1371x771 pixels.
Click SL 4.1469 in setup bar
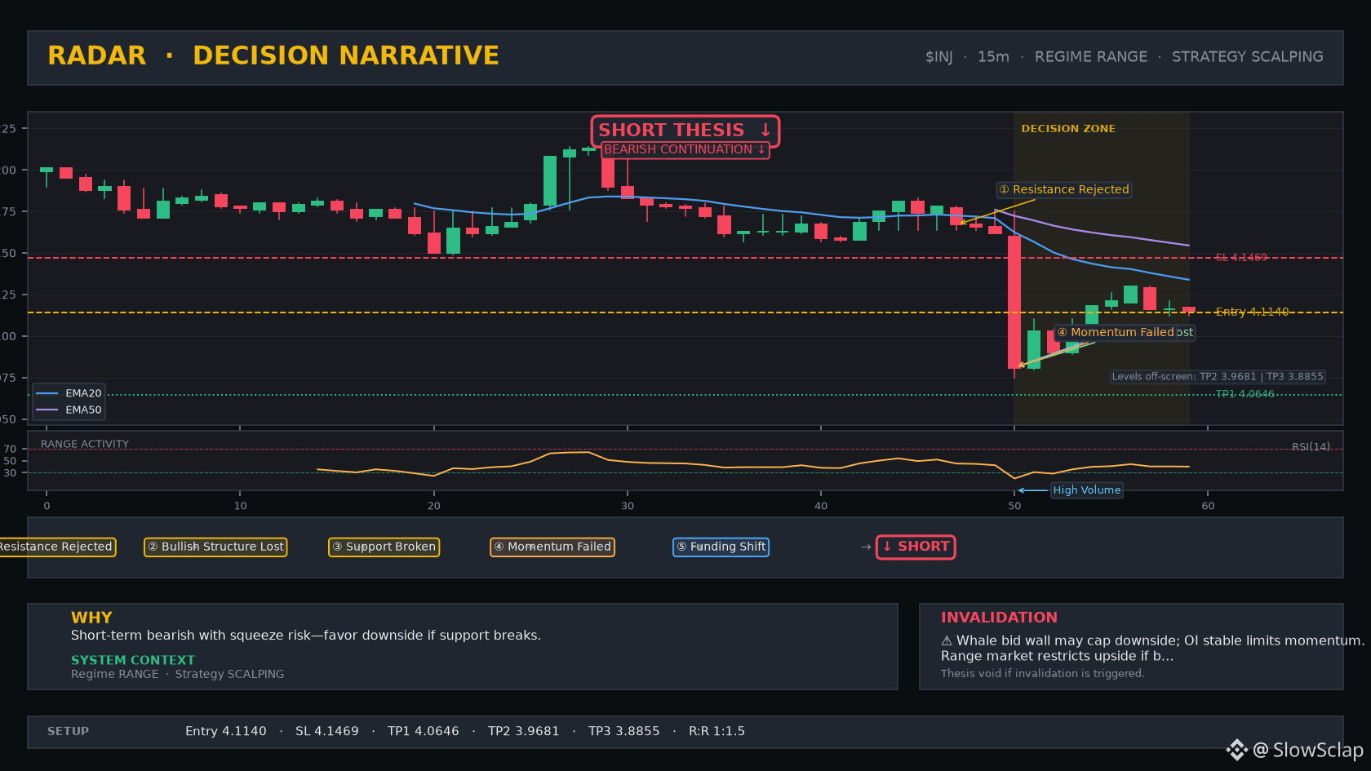[327, 731]
